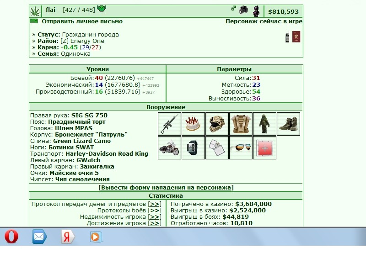Click the item name Harley-Davidson Road King

[x=107, y=154]
